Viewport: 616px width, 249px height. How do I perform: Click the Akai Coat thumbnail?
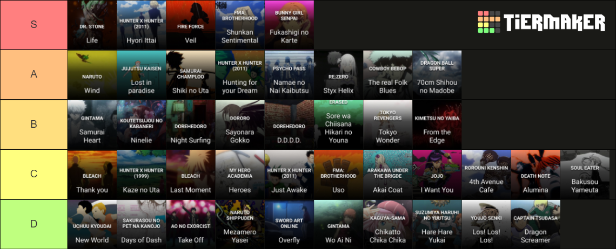click(x=388, y=174)
